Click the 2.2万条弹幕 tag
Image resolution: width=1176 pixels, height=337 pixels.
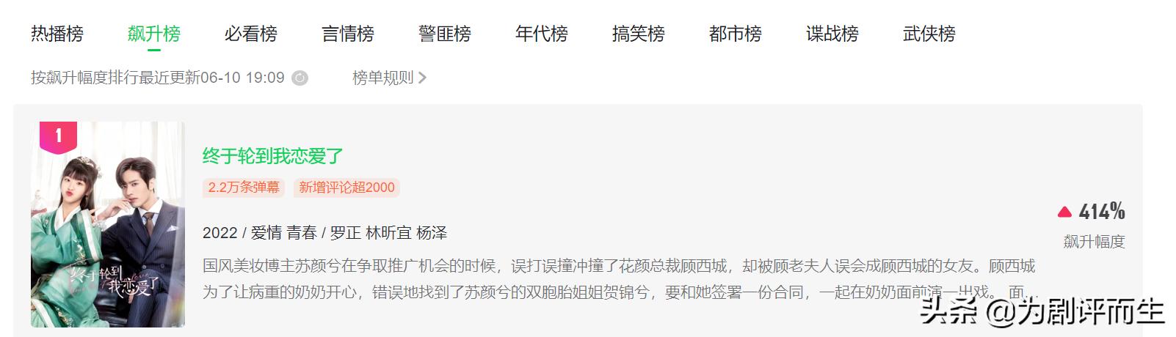[244, 188]
